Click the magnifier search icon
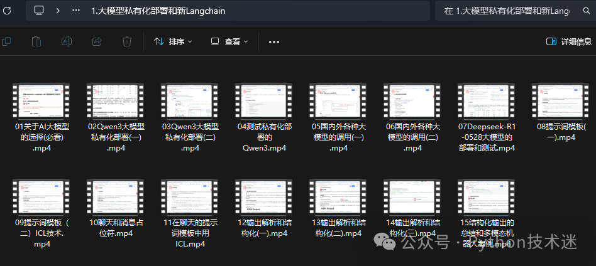The image size is (596, 266). click(587, 11)
